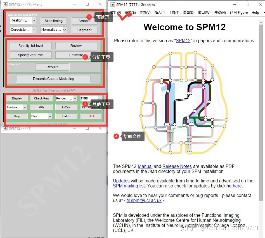Open the Manual link

(145, 166)
